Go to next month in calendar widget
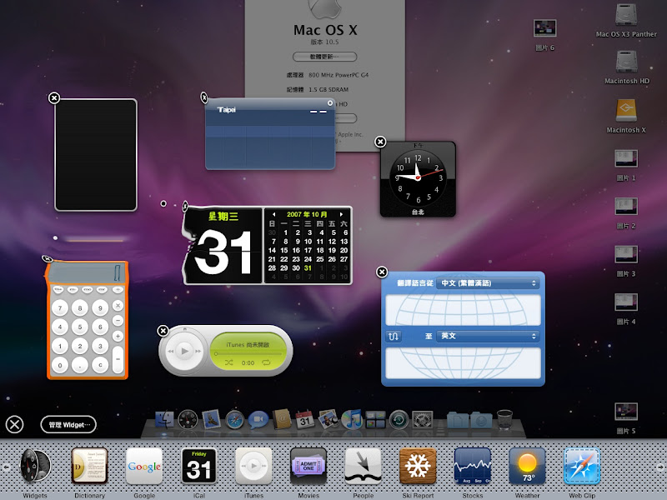 (x=341, y=214)
